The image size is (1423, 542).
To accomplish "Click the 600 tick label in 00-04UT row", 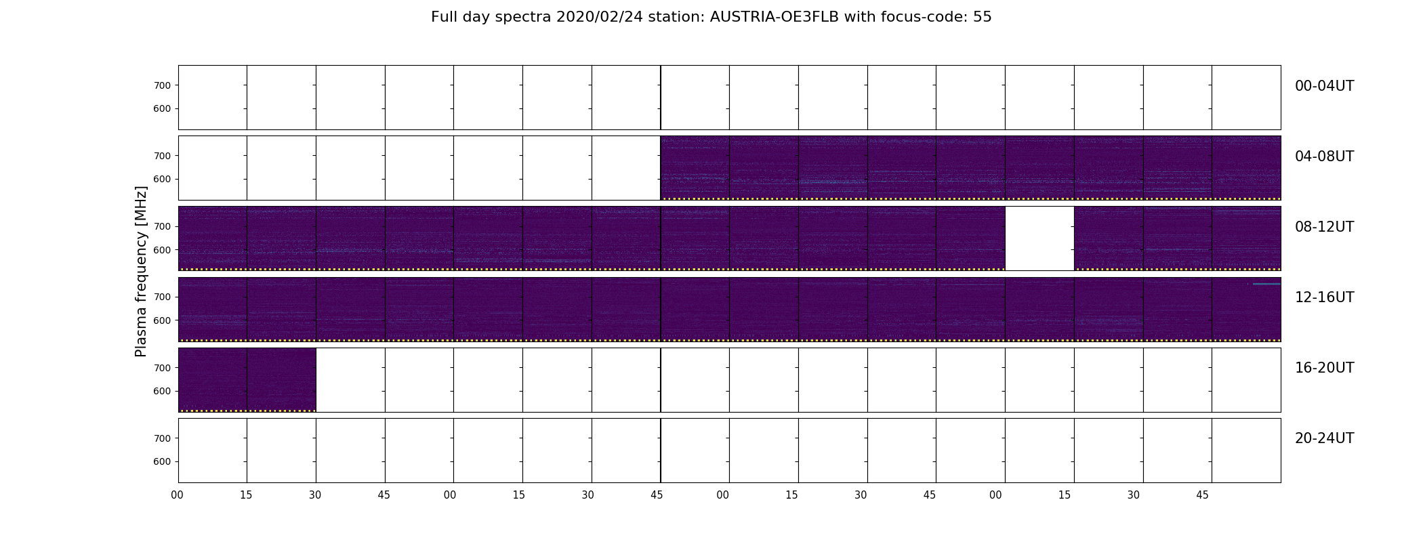I will (x=162, y=108).
